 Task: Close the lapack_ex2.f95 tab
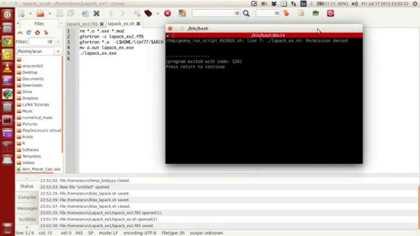coord(102,24)
